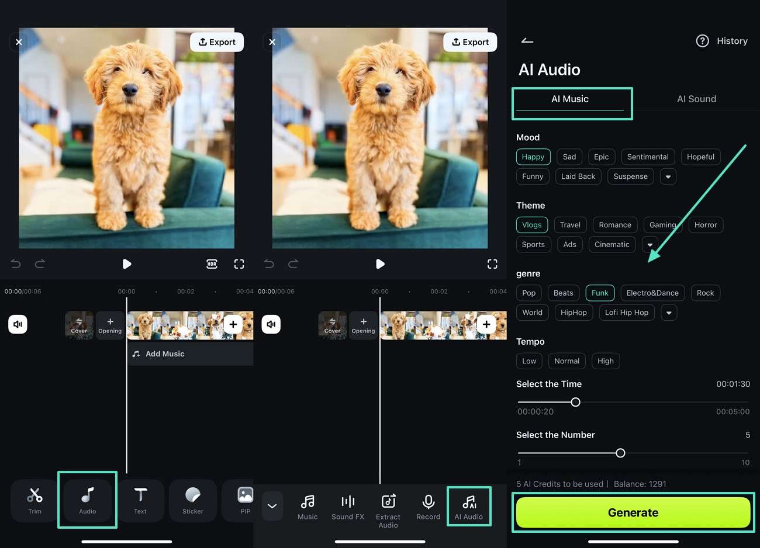Viewport: 760px width, 548px height.
Task: Select Cinematic theme
Action: pos(612,244)
